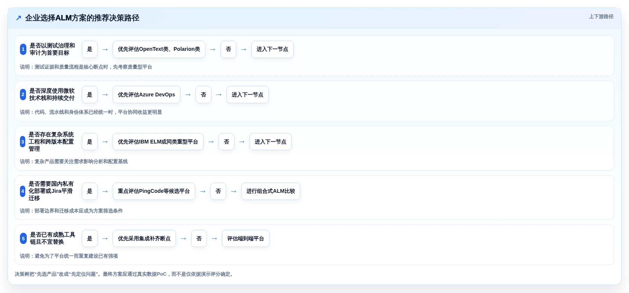Screen dimensions: 629x293
Task: Click the title 企业选择ALM方案的推荐决策路径
Action: click(x=82, y=18)
